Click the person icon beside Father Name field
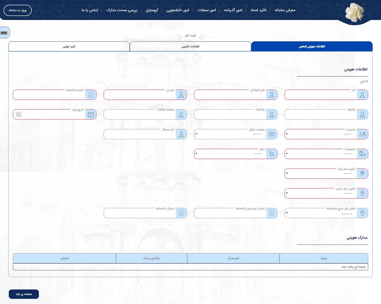This screenshot has width=381, height=304. tap(181, 115)
